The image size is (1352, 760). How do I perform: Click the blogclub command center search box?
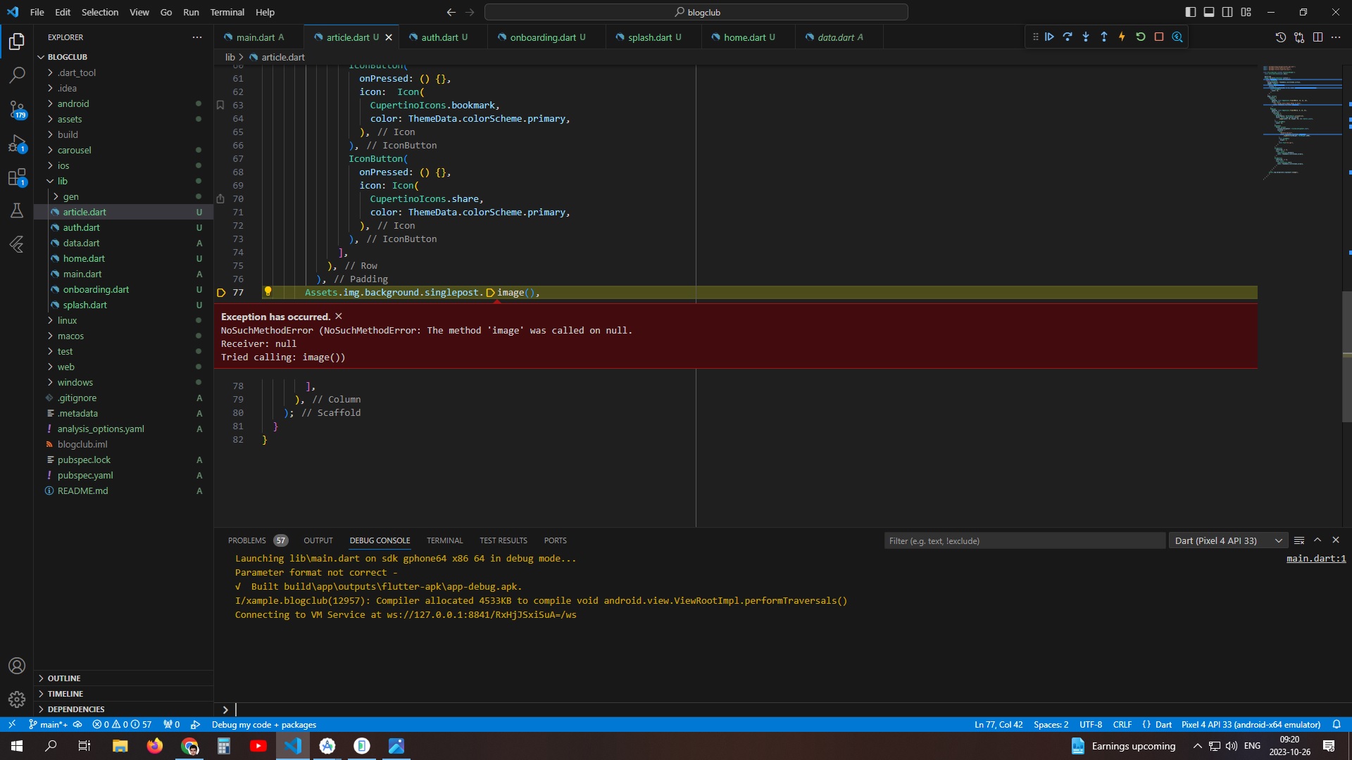[x=696, y=12]
